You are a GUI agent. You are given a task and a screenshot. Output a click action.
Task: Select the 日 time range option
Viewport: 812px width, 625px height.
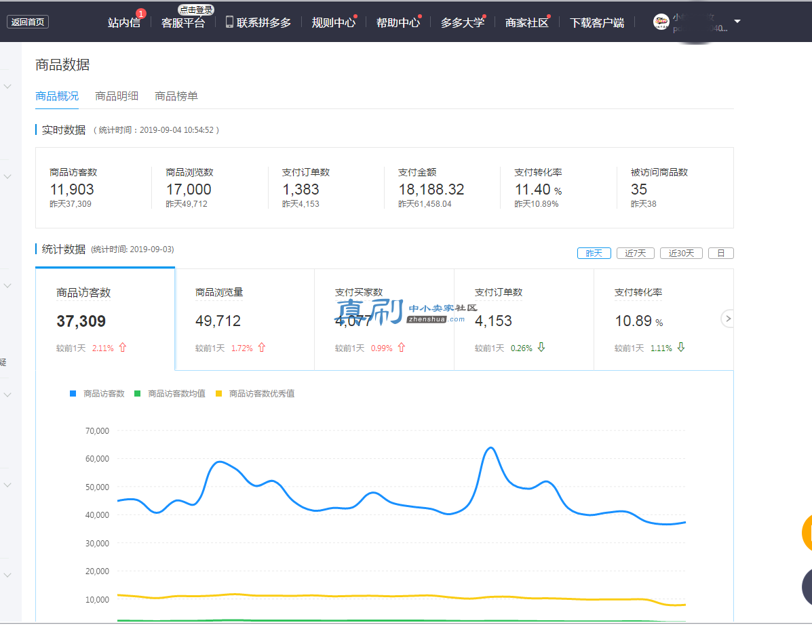pos(721,253)
